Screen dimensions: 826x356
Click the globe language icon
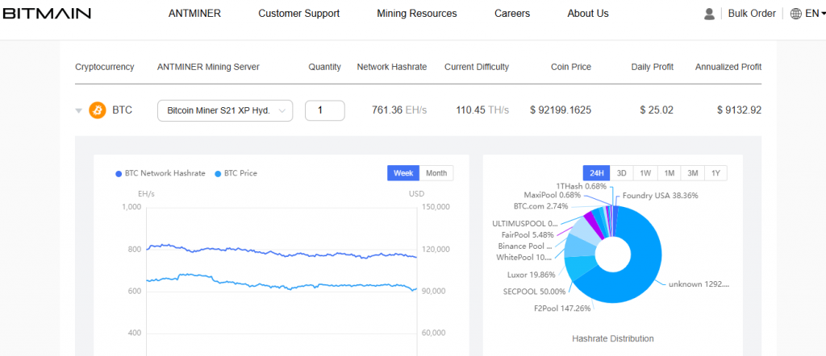point(795,14)
